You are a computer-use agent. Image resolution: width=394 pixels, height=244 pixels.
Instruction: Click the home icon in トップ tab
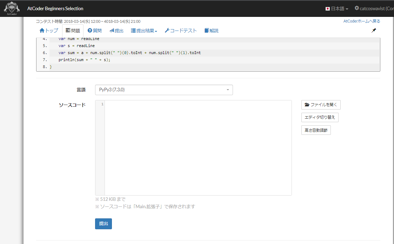(x=42, y=31)
